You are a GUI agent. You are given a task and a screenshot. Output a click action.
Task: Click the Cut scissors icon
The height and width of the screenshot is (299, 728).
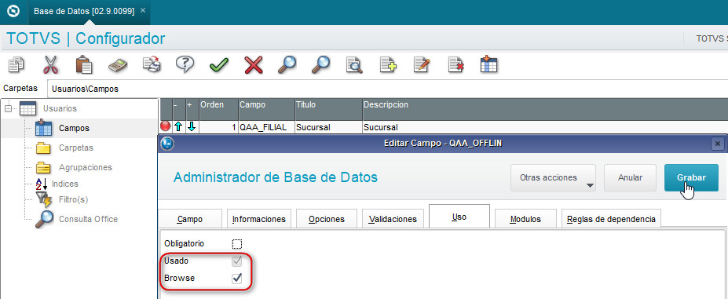51,64
